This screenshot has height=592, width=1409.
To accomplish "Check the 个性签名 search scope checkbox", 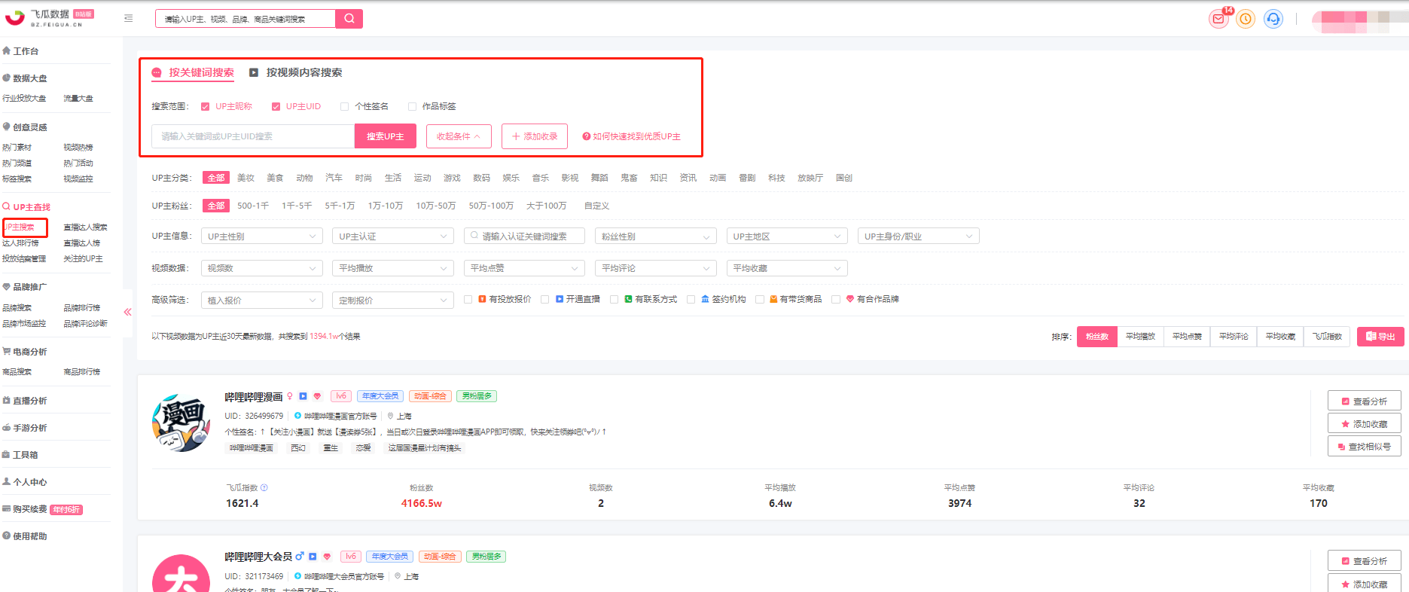I will (344, 106).
